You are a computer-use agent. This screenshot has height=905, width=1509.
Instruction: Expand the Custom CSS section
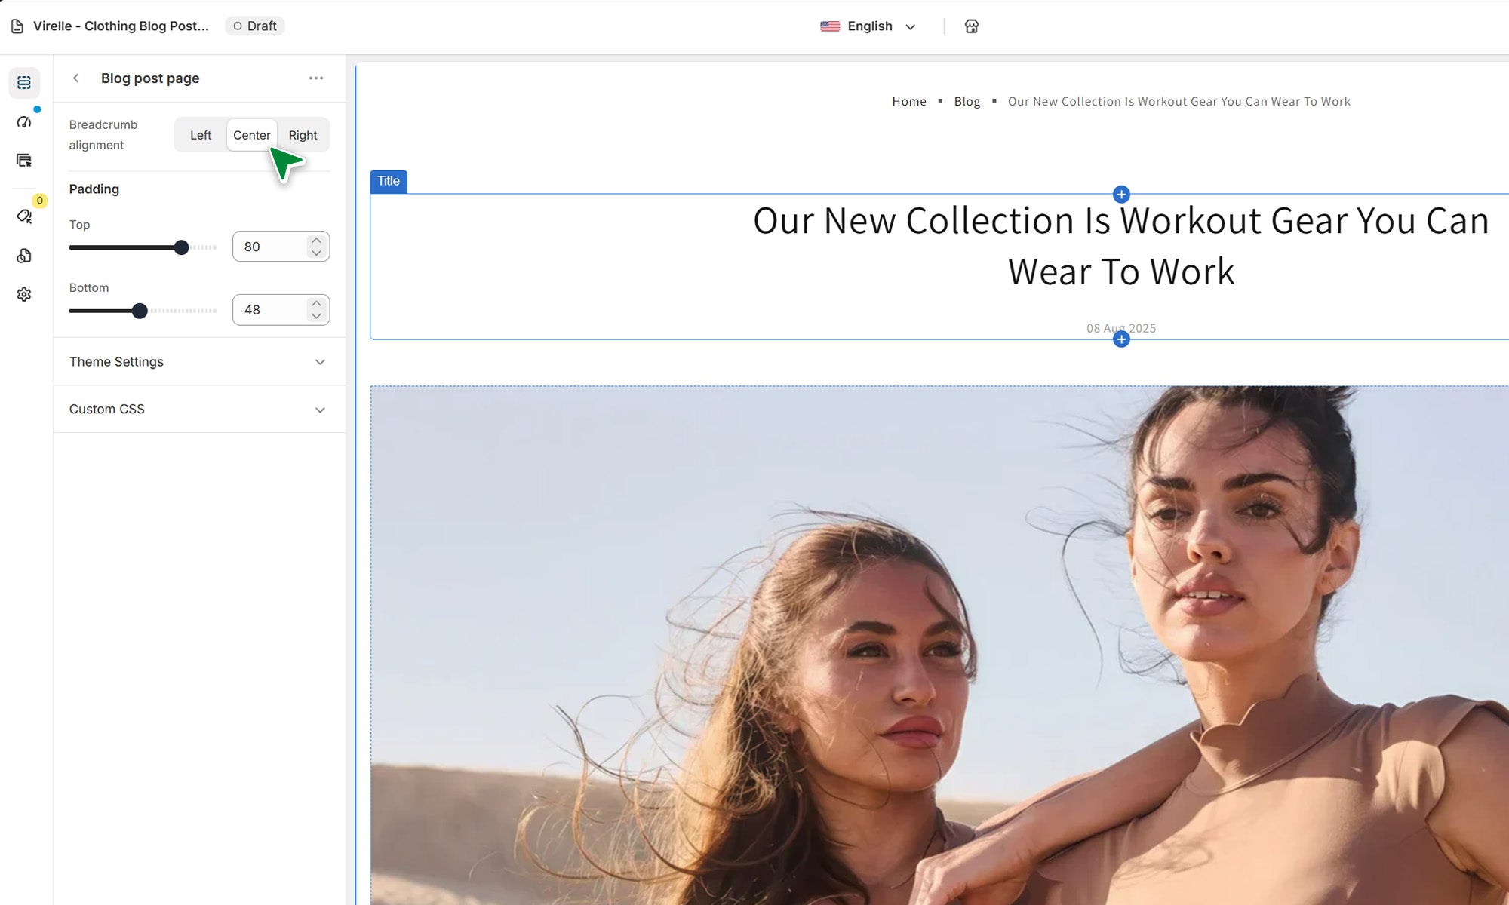tap(199, 410)
